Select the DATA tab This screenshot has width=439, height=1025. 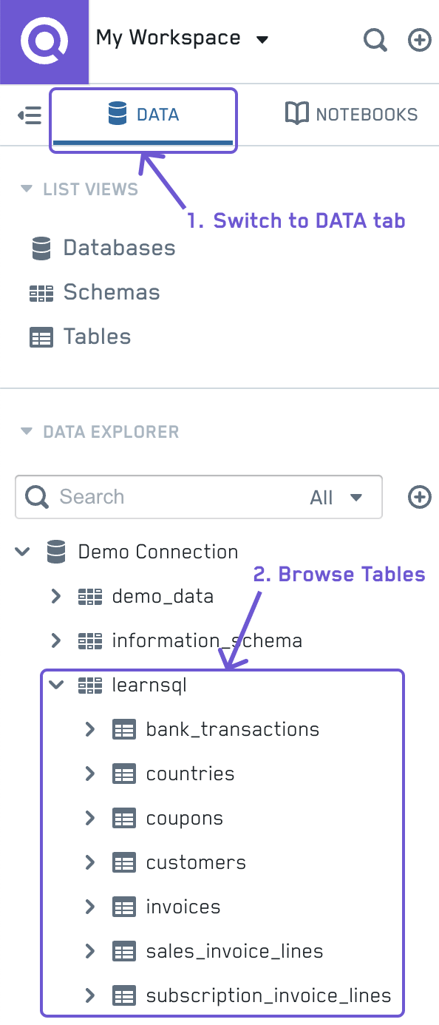pyautogui.click(x=143, y=114)
